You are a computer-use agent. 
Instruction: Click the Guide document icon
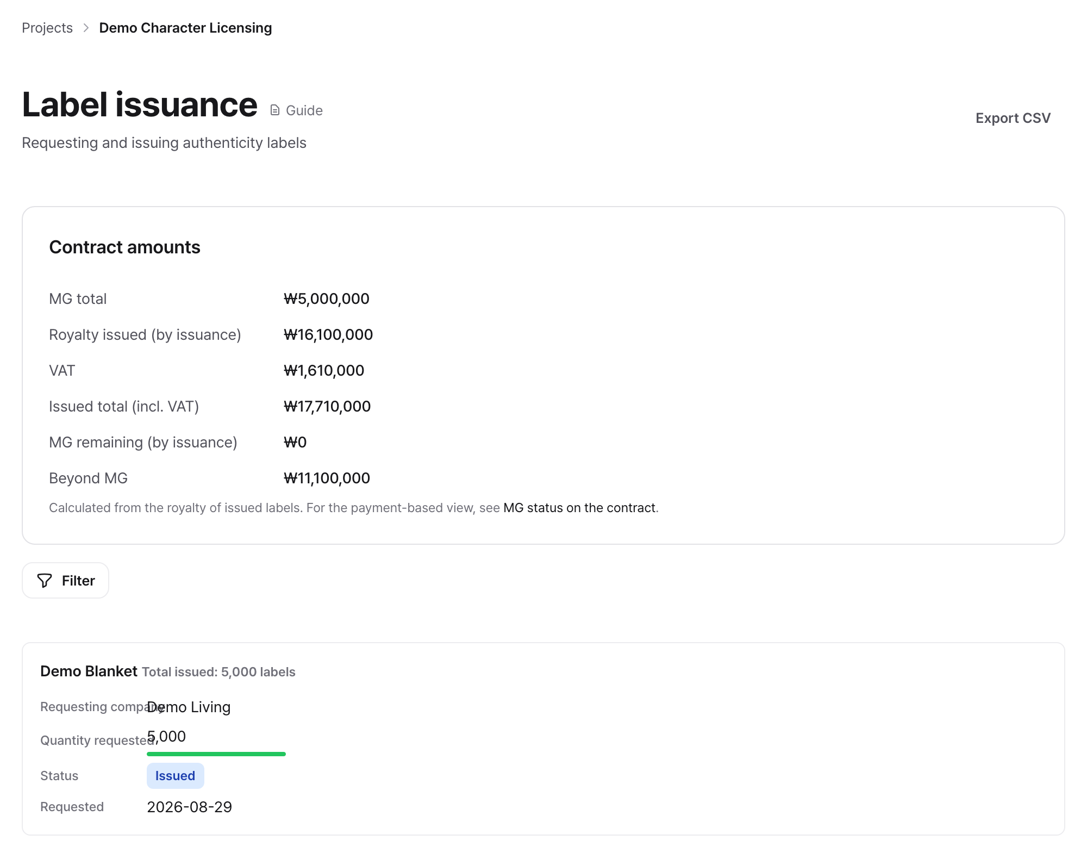pyautogui.click(x=275, y=110)
